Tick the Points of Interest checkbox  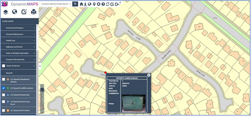point(4,66)
